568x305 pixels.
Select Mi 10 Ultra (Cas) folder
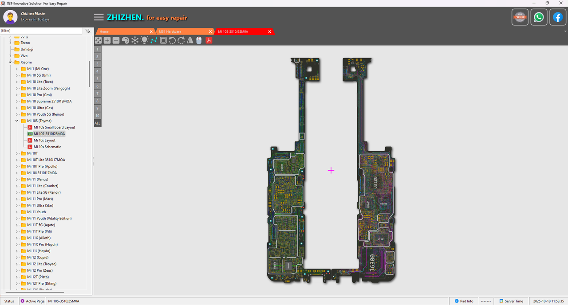[x=39, y=108]
